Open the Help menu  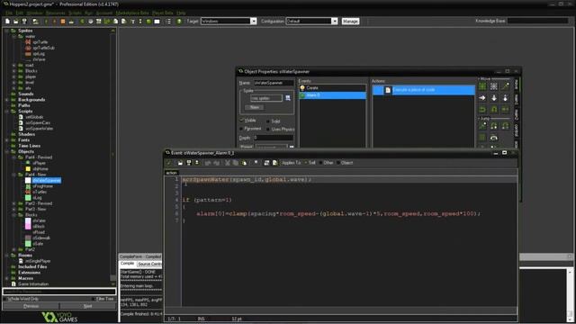tap(181, 13)
